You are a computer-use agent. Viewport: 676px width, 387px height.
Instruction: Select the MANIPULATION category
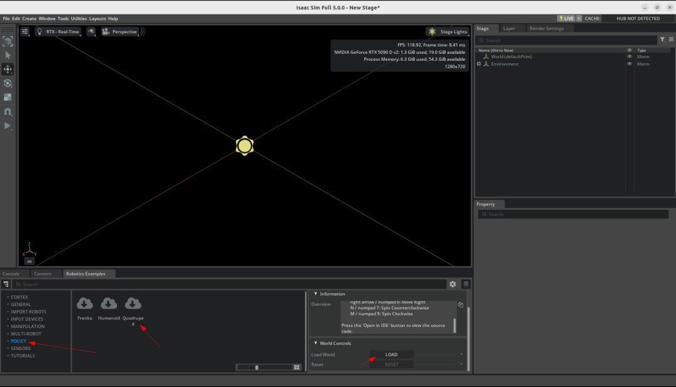coord(28,327)
